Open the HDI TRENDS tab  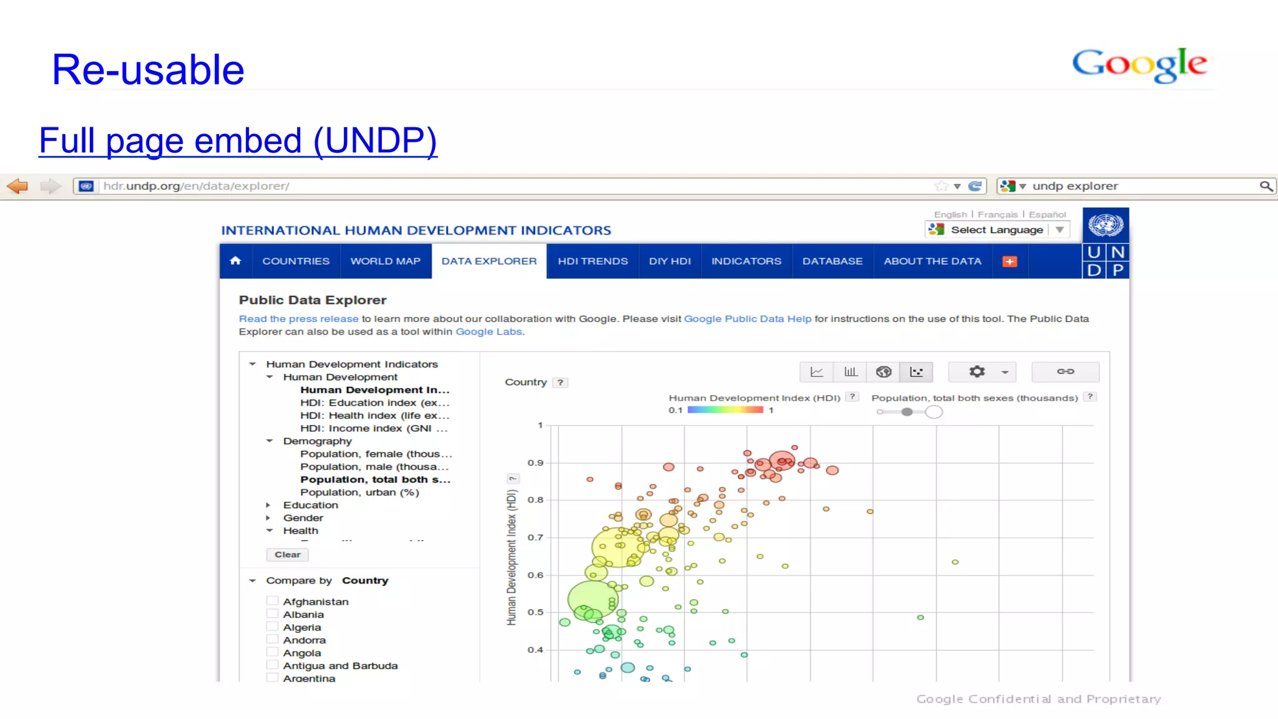592,261
